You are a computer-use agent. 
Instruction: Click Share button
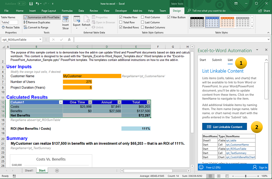[264, 11]
